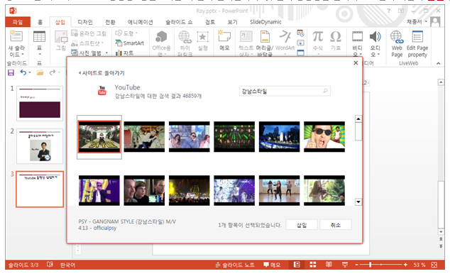450x274 pixels.
Task: Click the Undo arrow icon
Action: 23,72
